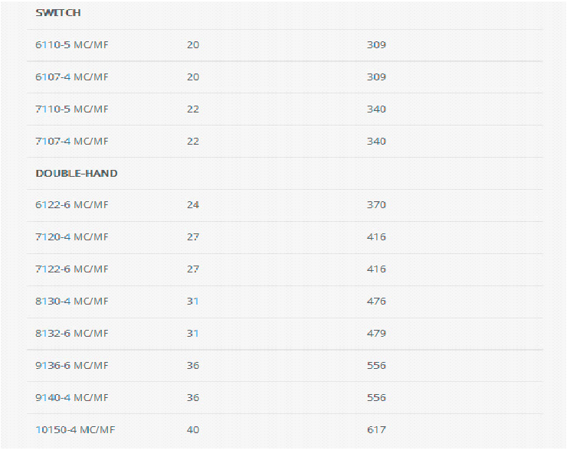The image size is (570, 450).
Task: Select the 6110-5 MC/MF model name
Action: 72,45
